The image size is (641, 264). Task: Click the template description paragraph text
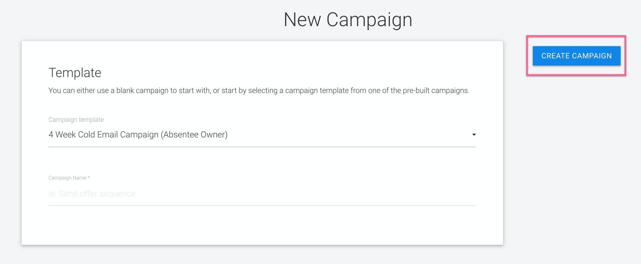click(259, 91)
